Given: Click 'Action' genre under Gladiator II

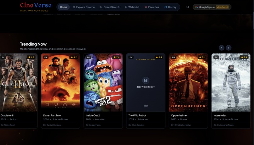Looking at the screenshot, I should [x=13, y=119].
